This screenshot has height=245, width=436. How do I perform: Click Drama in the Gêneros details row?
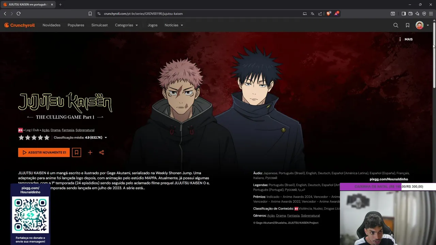click(x=281, y=216)
